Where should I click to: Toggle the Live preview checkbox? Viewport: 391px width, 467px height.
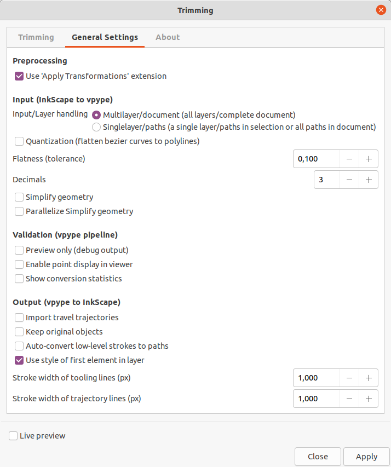[13, 436]
